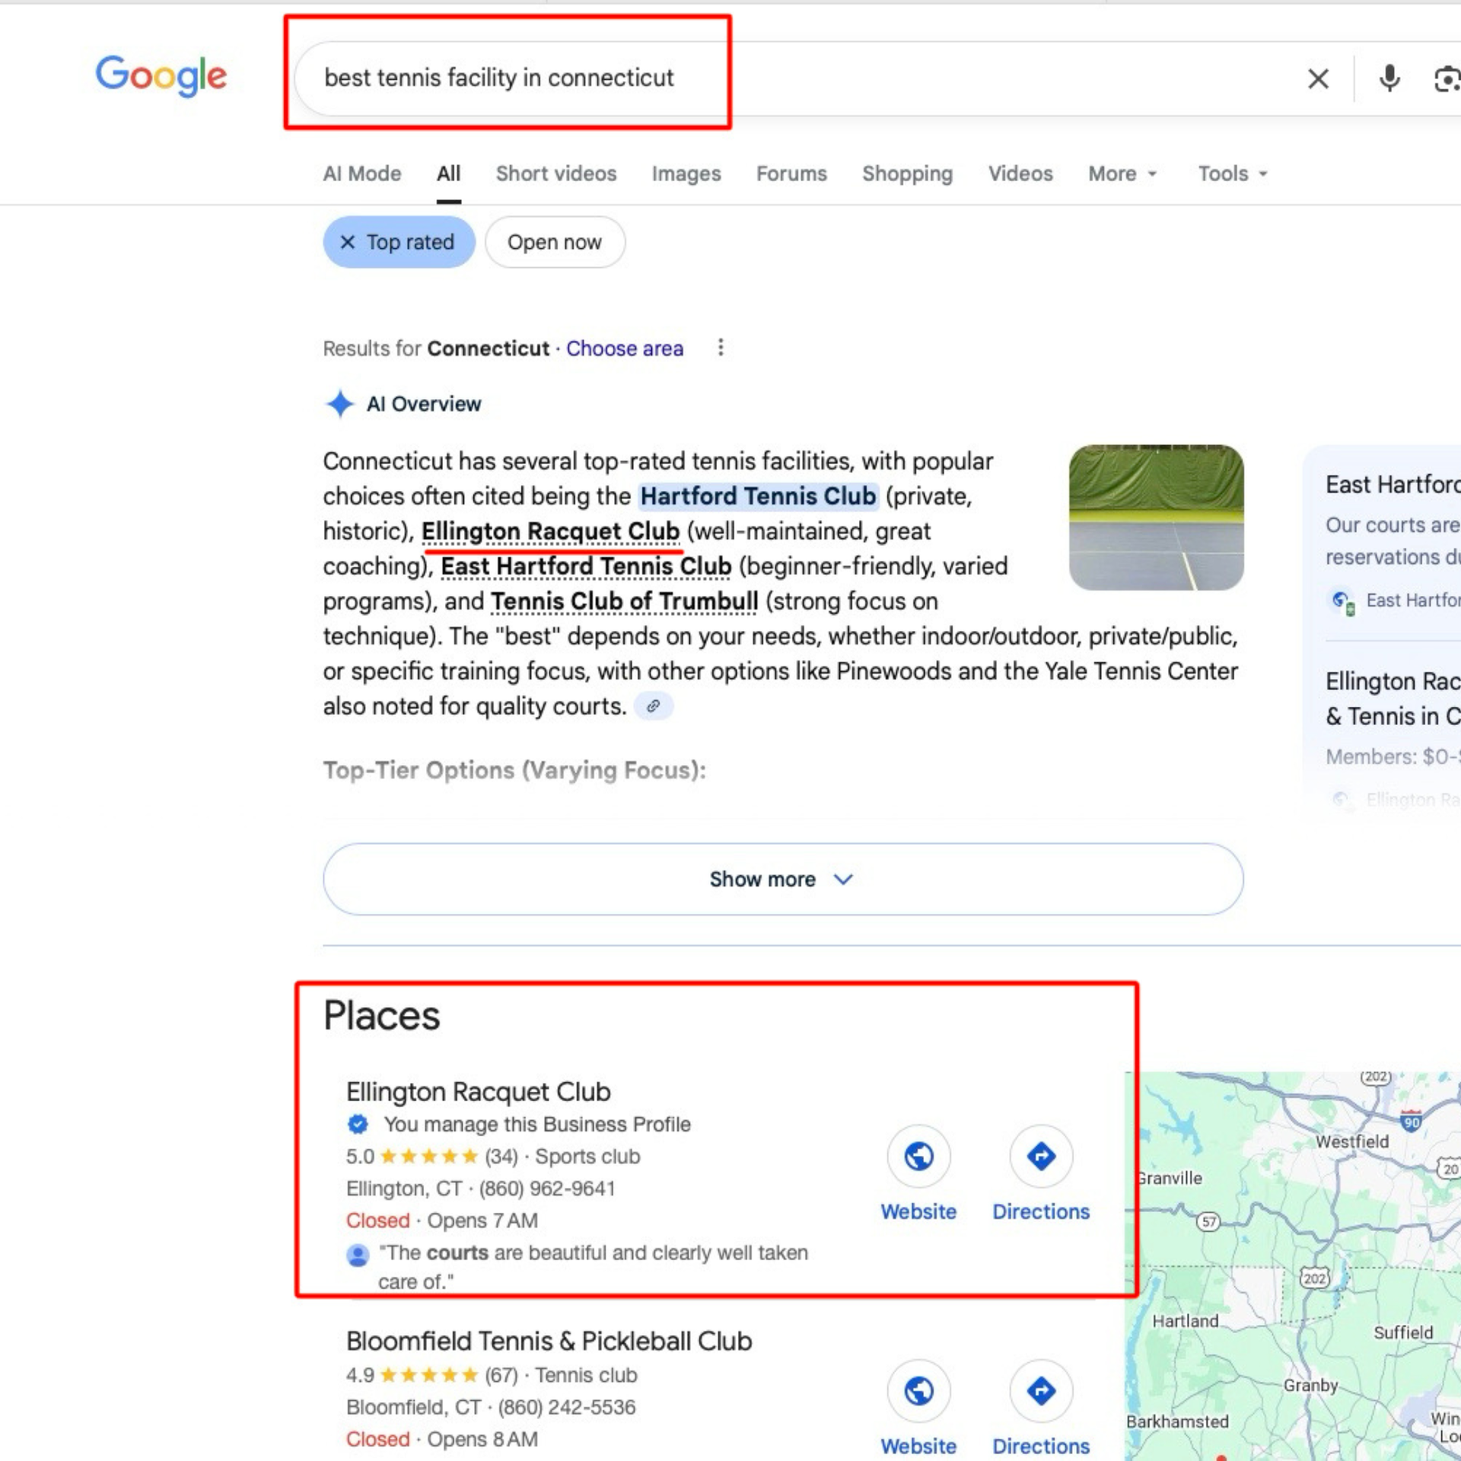1461x1461 pixels.
Task: Click phone number (860) 242-5536
Action: pyautogui.click(x=566, y=1407)
